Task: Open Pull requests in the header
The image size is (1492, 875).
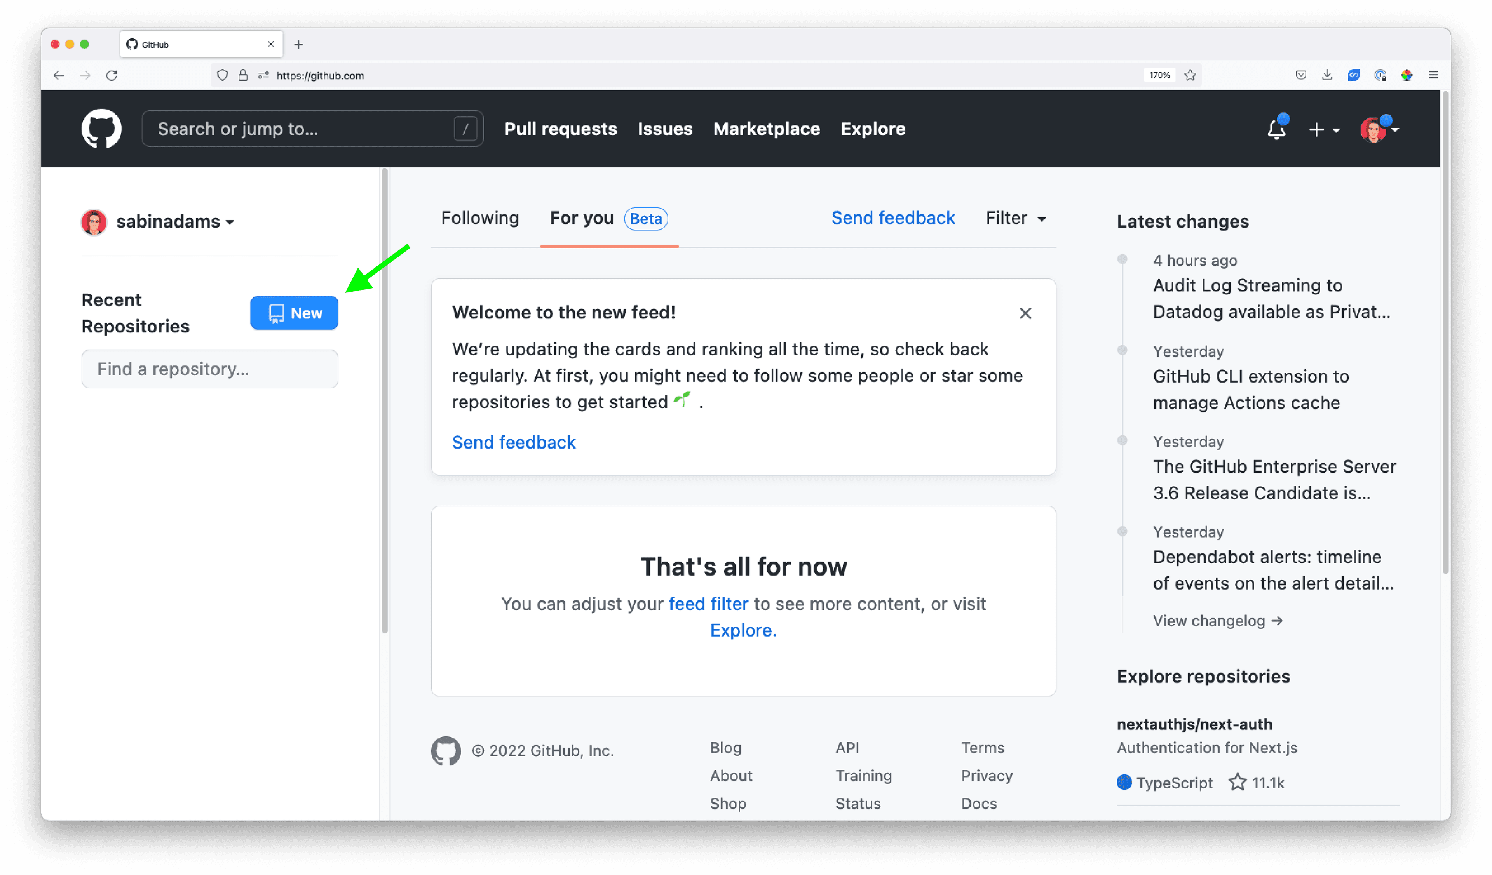Action: point(560,129)
